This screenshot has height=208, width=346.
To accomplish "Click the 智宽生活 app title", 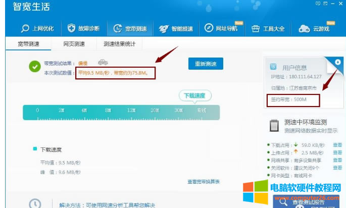I will point(31,7).
